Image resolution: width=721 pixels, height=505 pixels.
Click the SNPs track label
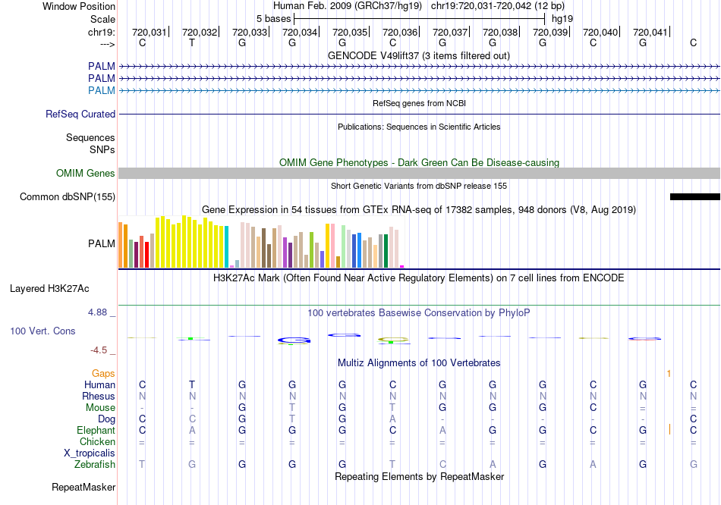click(102, 149)
